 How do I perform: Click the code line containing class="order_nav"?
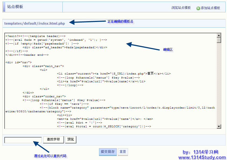pos(44,96)
